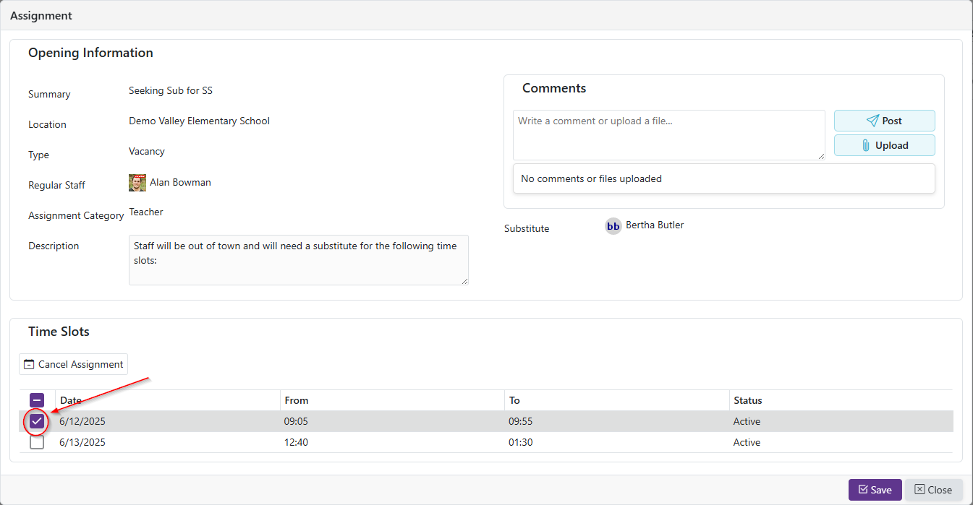Click the Save button checkmark icon
The width and height of the screenshot is (973, 505).
(862, 490)
